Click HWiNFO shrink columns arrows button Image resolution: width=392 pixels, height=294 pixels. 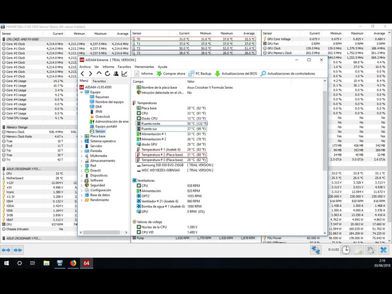click(18, 250)
